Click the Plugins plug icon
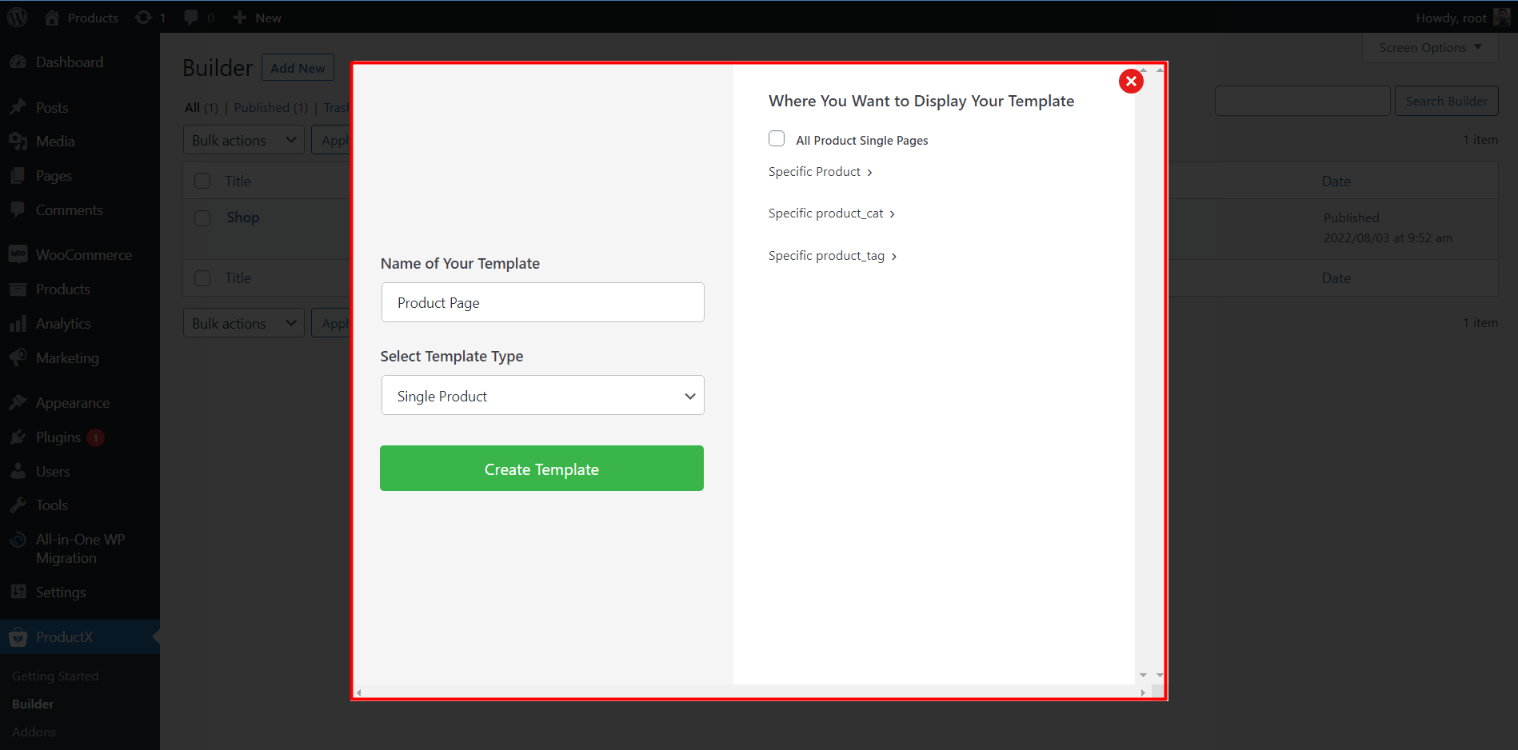The width and height of the screenshot is (1518, 750). point(18,437)
